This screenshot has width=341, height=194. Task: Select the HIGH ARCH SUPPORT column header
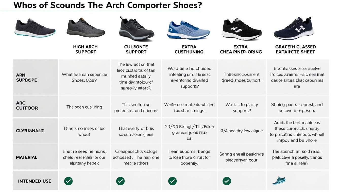pos(86,49)
